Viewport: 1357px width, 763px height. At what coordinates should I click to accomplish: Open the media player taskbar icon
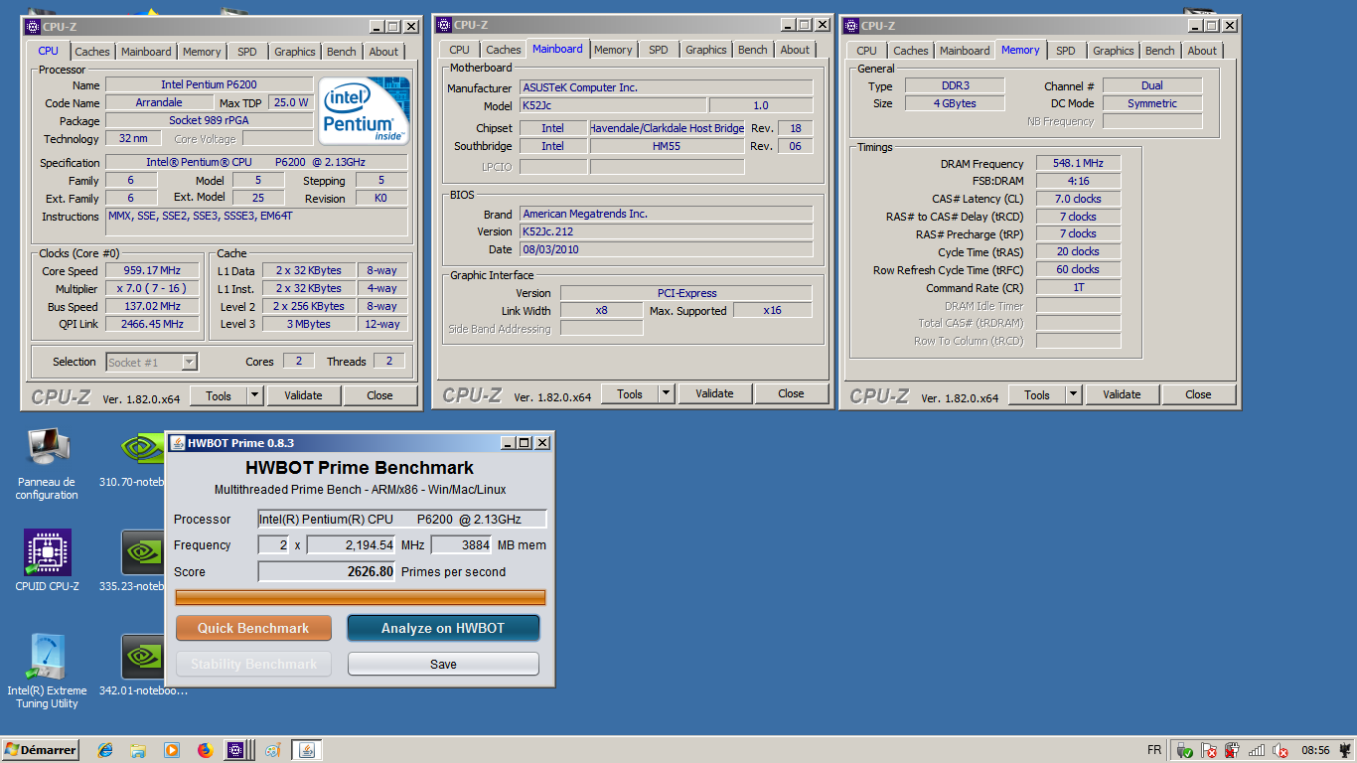[171, 750]
